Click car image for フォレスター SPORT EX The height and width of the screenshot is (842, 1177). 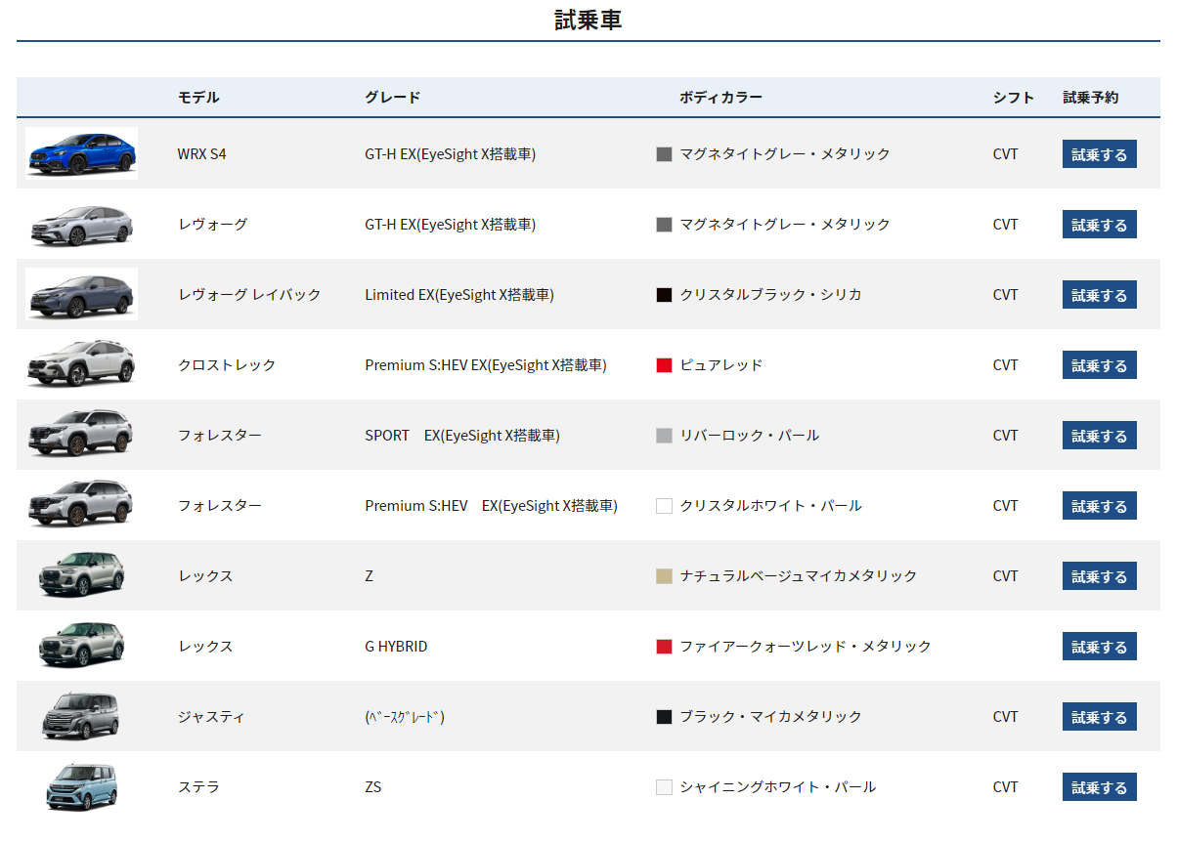(x=81, y=435)
